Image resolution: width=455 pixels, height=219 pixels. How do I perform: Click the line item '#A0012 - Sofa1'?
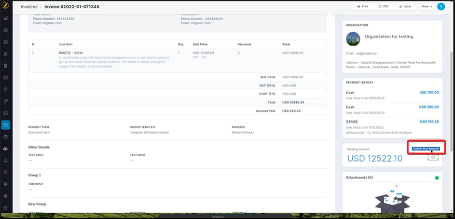[71, 53]
